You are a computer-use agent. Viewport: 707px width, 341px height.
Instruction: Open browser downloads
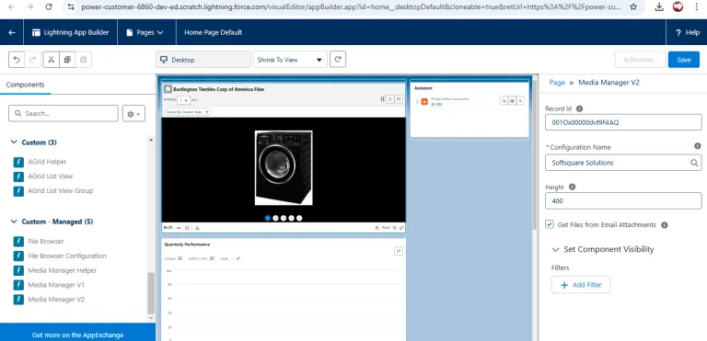pyautogui.click(x=659, y=6)
